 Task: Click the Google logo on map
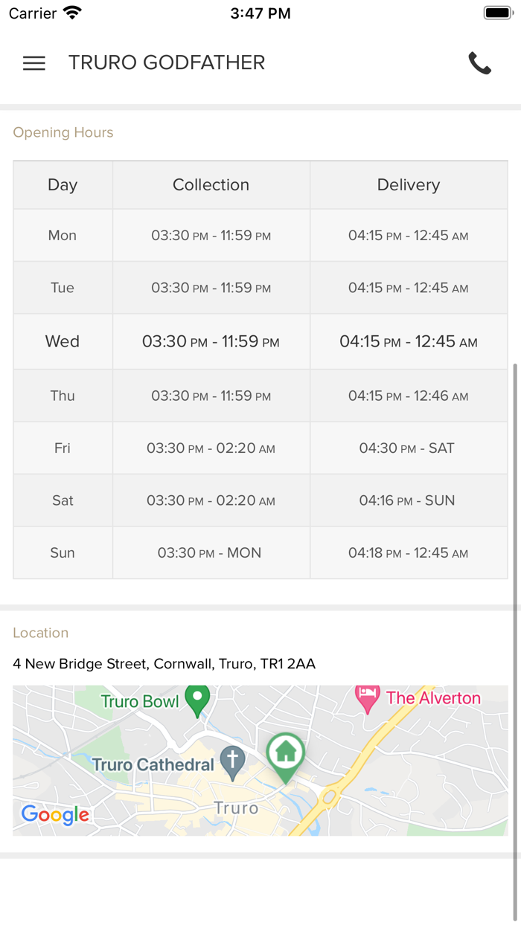(x=55, y=815)
